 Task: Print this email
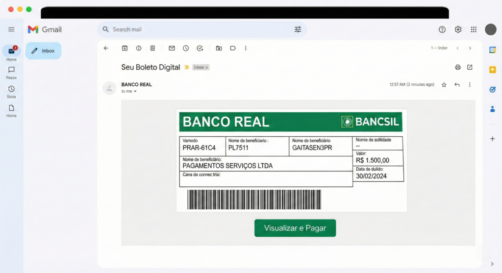[x=457, y=67]
